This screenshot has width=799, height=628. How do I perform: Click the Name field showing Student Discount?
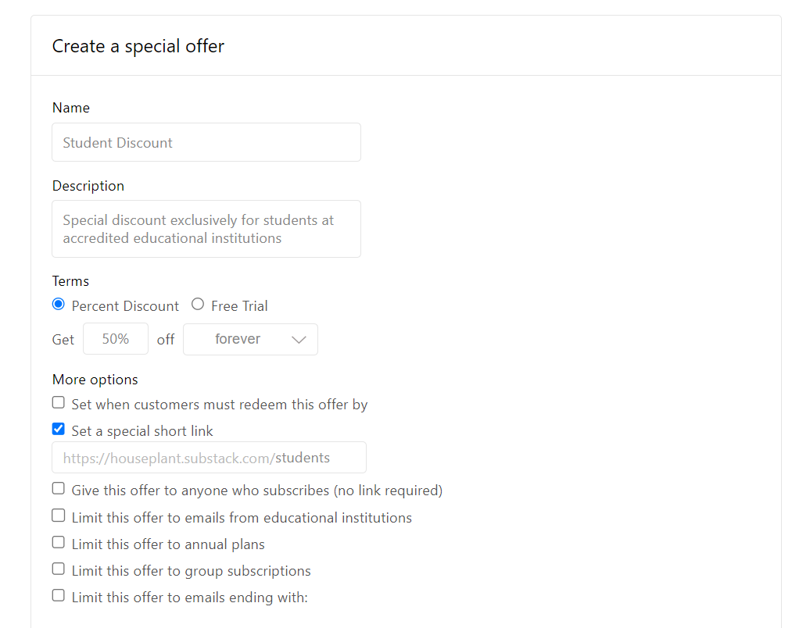click(x=206, y=142)
